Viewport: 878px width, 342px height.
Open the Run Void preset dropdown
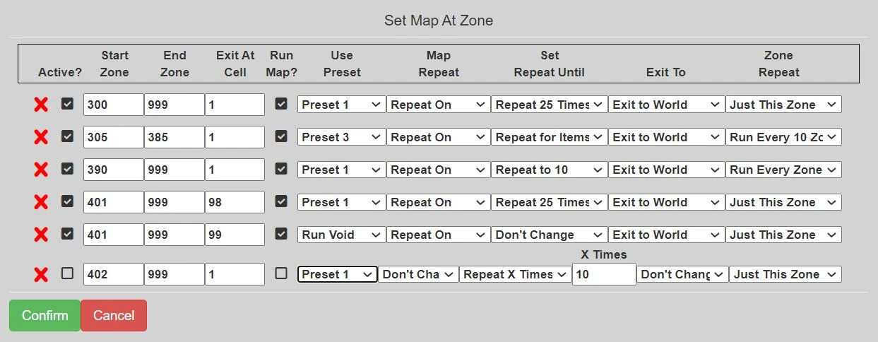tap(341, 235)
